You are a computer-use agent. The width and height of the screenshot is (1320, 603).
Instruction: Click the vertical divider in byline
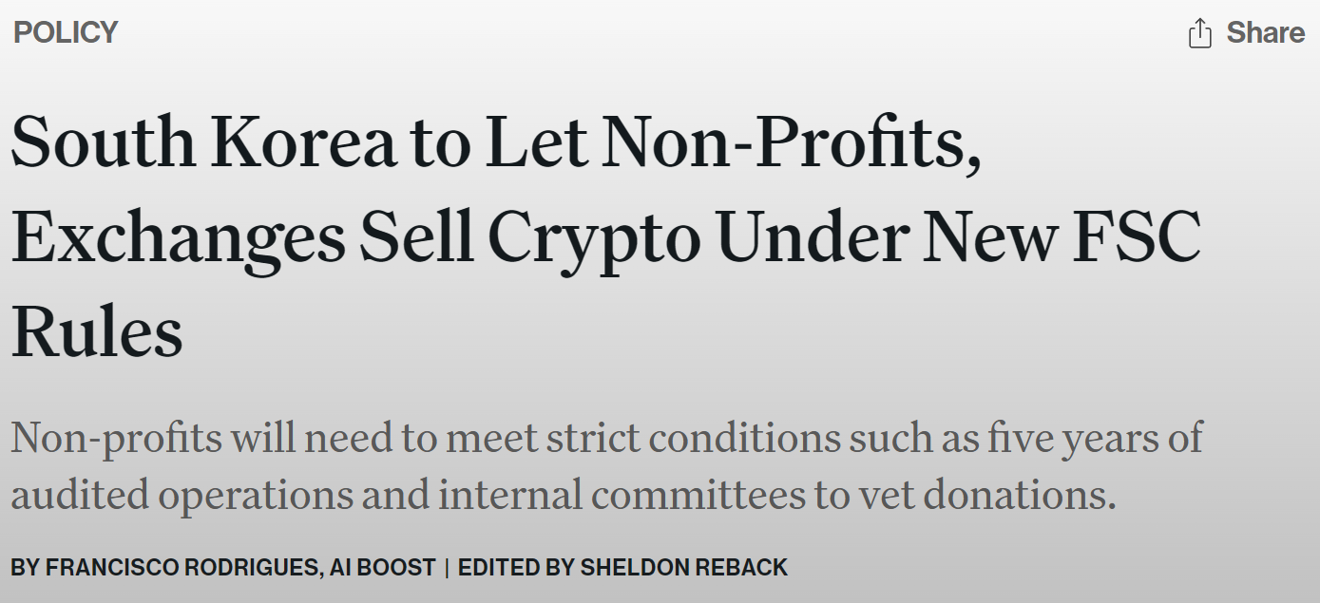[x=447, y=568]
